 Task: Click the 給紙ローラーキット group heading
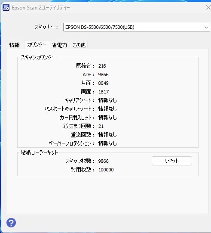[39, 152]
